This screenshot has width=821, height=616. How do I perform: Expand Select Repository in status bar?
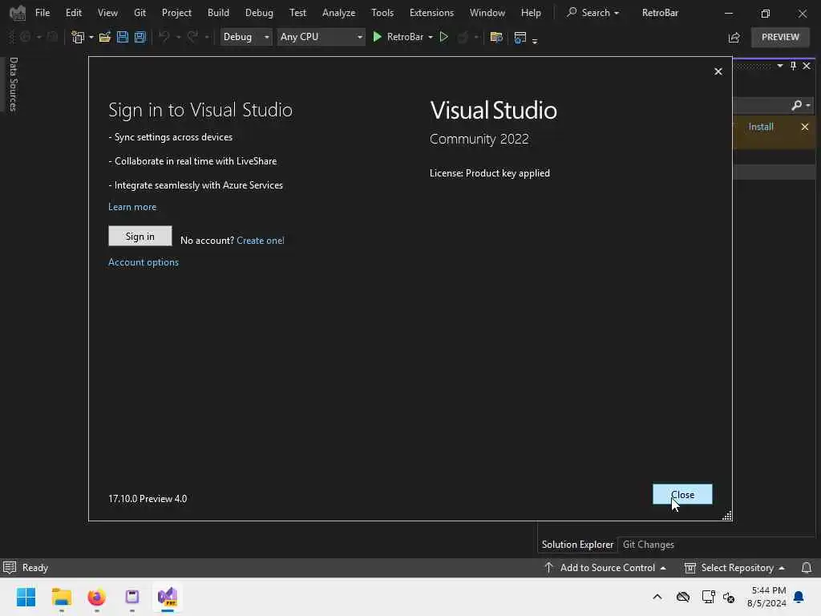point(734,568)
